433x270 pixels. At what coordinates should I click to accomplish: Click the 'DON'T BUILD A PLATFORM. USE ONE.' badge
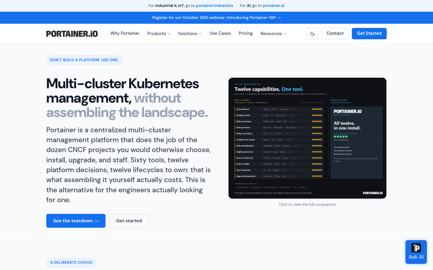coord(84,60)
